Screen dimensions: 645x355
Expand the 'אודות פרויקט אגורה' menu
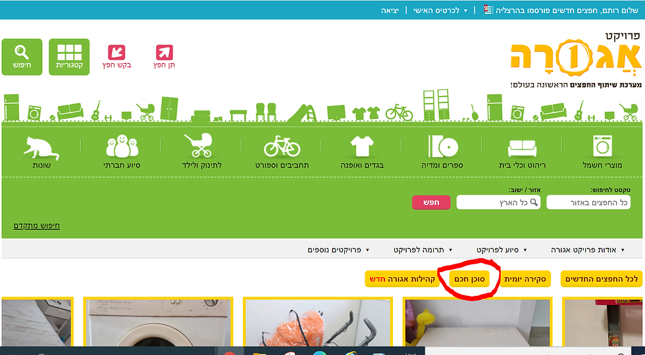coord(588,250)
